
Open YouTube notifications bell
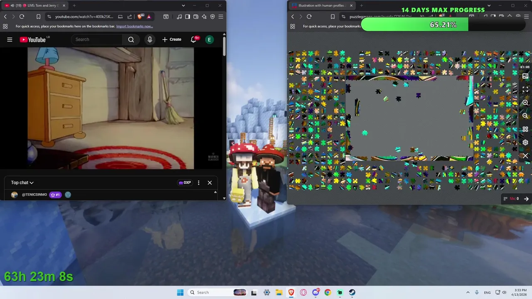(194, 39)
